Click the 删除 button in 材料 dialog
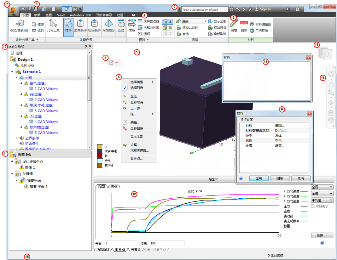 tap(280, 178)
